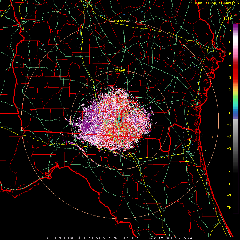Click the -5 dB scale label
Viewport: 240px width, 240px height.
click(x=229, y=172)
